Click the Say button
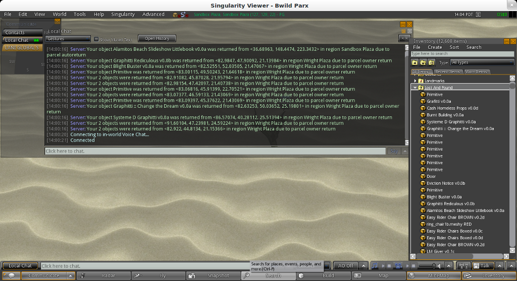This screenshot has height=281, width=517. pyautogui.click(x=394, y=151)
